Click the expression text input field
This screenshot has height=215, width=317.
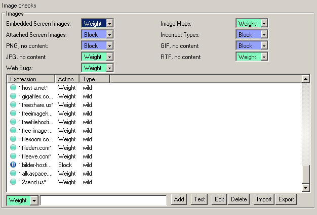point(103,200)
